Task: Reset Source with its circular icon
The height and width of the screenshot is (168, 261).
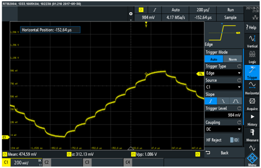Action: pos(239,80)
